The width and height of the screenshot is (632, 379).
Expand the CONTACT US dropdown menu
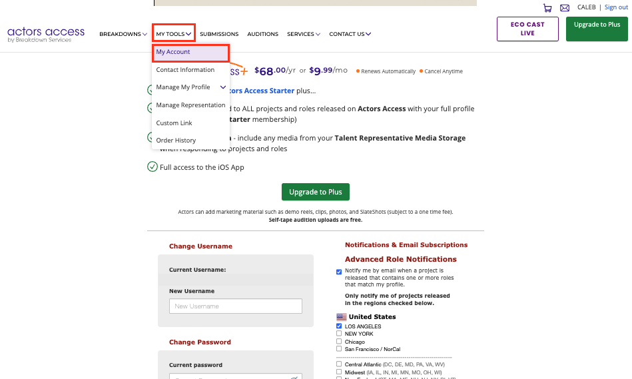click(350, 34)
